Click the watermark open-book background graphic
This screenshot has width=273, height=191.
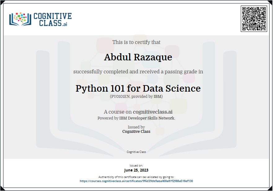pyautogui.click(x=136, y=98)
